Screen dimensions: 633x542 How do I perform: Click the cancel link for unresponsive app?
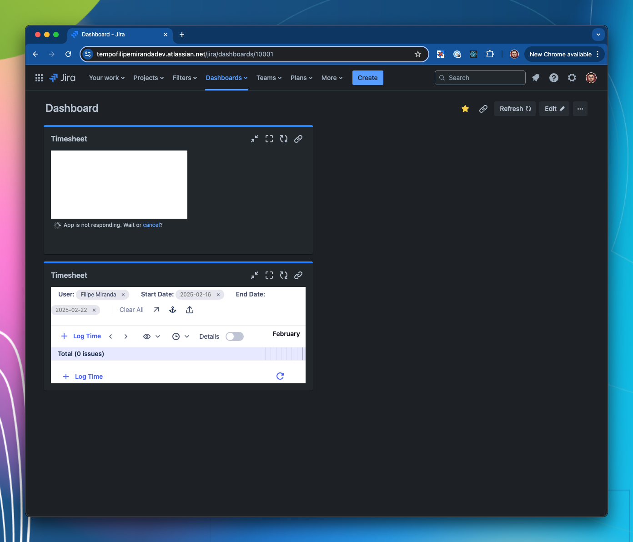(x=151, y=225)
